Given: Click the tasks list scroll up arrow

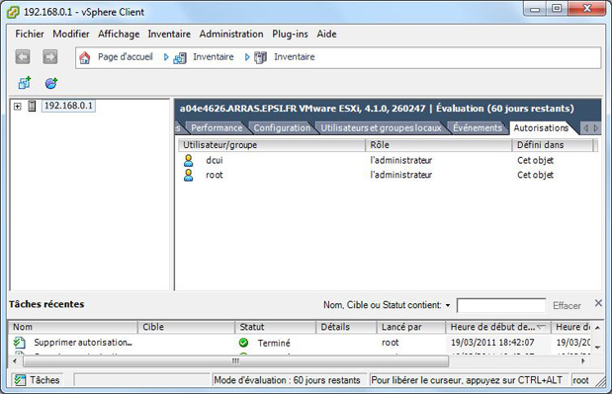Looking at the screenshot, I should pos(597,328).
